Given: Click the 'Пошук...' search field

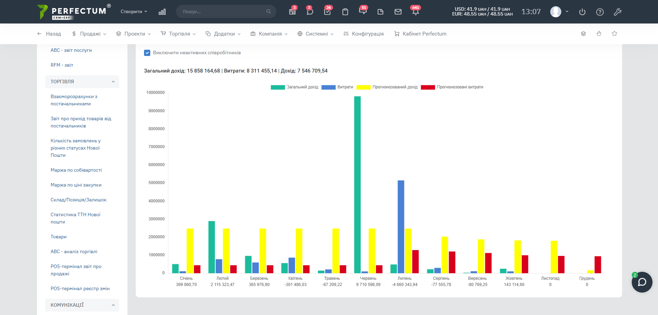Looking at the screenshot, I should click(223, 12).
